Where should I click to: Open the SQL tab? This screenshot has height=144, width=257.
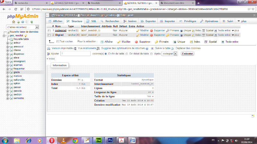coord(92,21)
